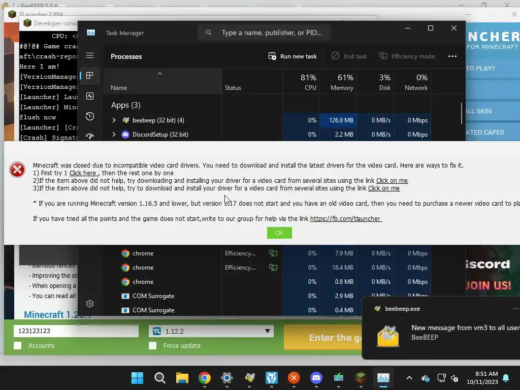The width and height of the screenshot is (520, 390).
Task: Click Enter the game button in TLauncher
Action: pos(323,337)
